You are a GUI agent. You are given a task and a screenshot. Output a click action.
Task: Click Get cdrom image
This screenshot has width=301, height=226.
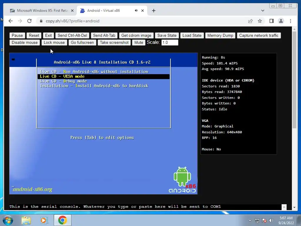point(136,35)
